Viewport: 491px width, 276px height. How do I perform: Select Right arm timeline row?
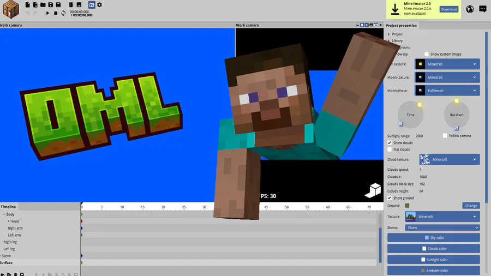(15, 228)
